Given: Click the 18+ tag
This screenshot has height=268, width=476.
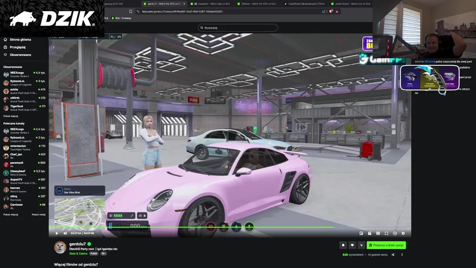Looking at the screenshot, I should coord(103,253).
